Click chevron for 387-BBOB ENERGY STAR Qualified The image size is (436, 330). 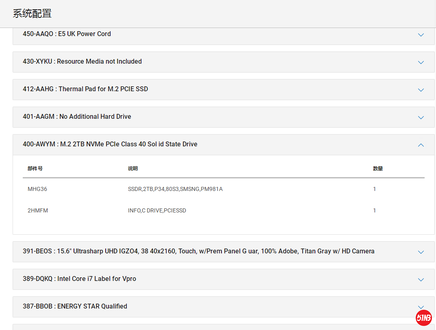pyautogui.click(x=421, y=307)
